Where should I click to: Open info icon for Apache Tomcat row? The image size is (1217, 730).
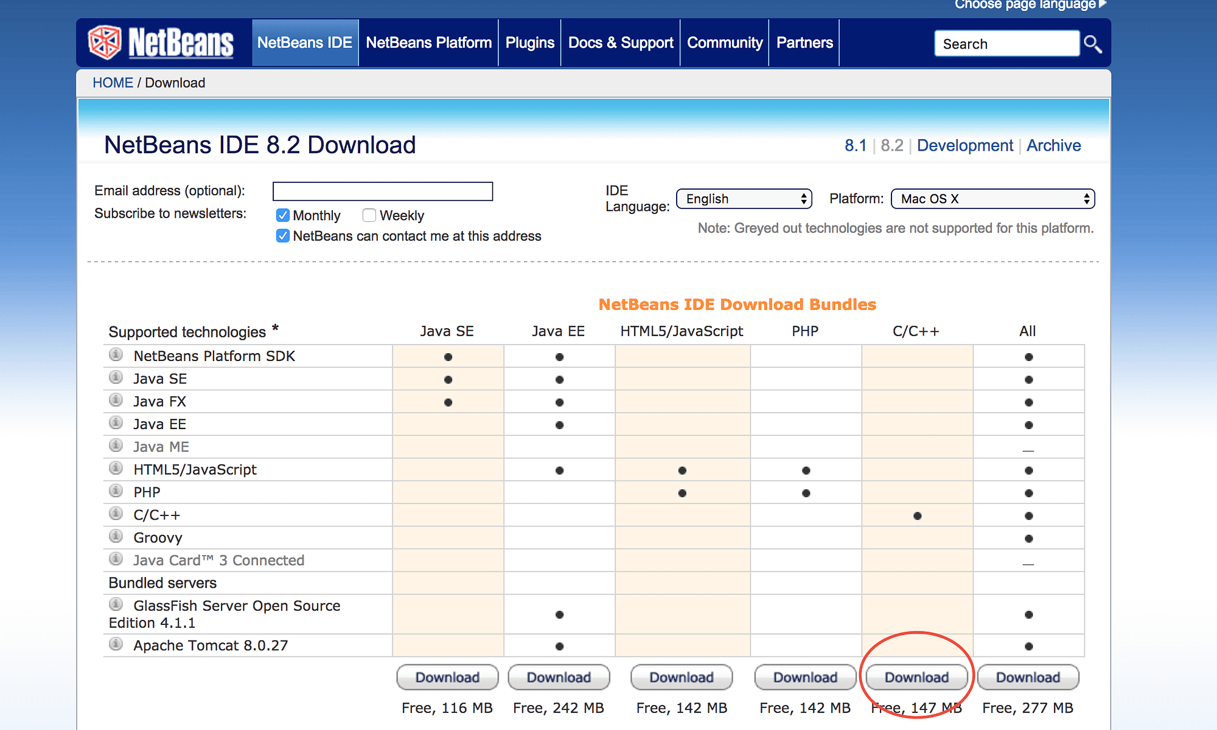pyautogui.click(x=116, y=644)
